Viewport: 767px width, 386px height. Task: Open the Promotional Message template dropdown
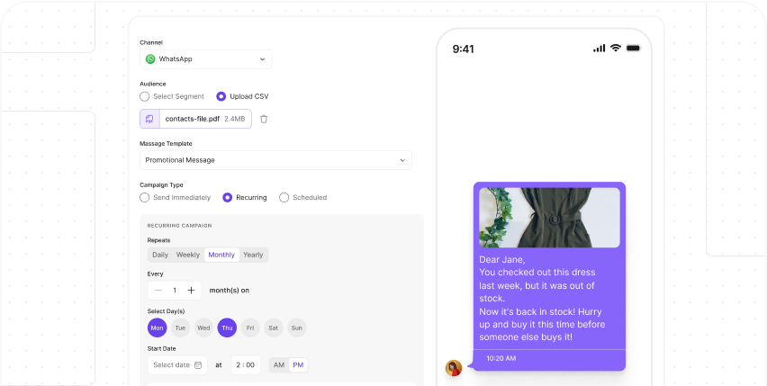[275, 160]
